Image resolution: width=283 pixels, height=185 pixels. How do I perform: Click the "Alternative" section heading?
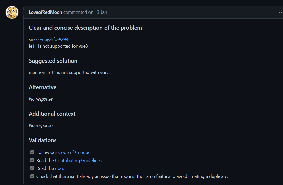click(x=43, y=87)
